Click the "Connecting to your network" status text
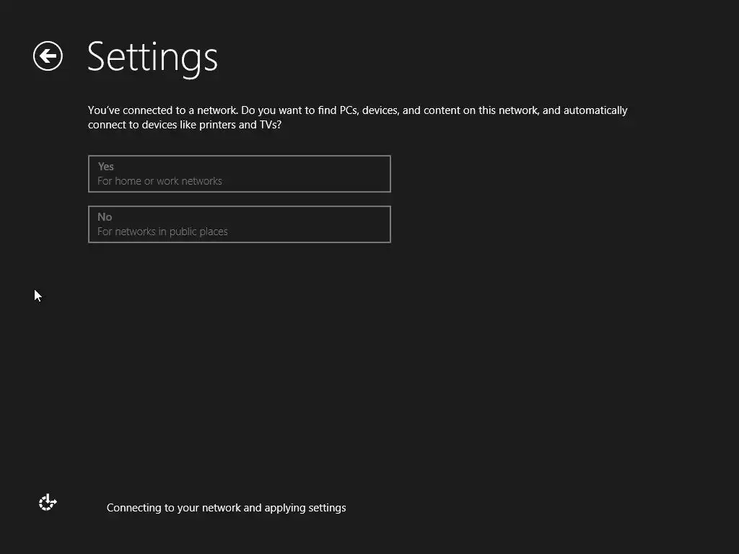Screen dimensions: 739x554 [226, 508]
